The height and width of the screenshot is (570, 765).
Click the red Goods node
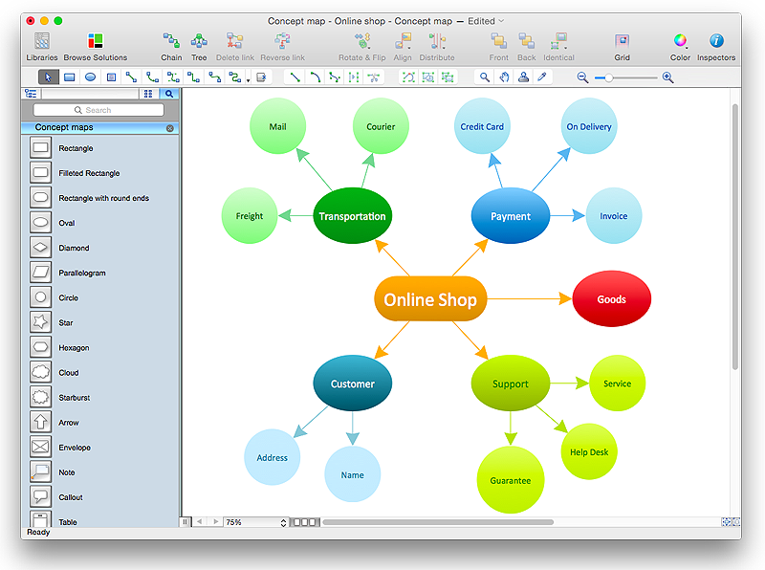point(611,299)
